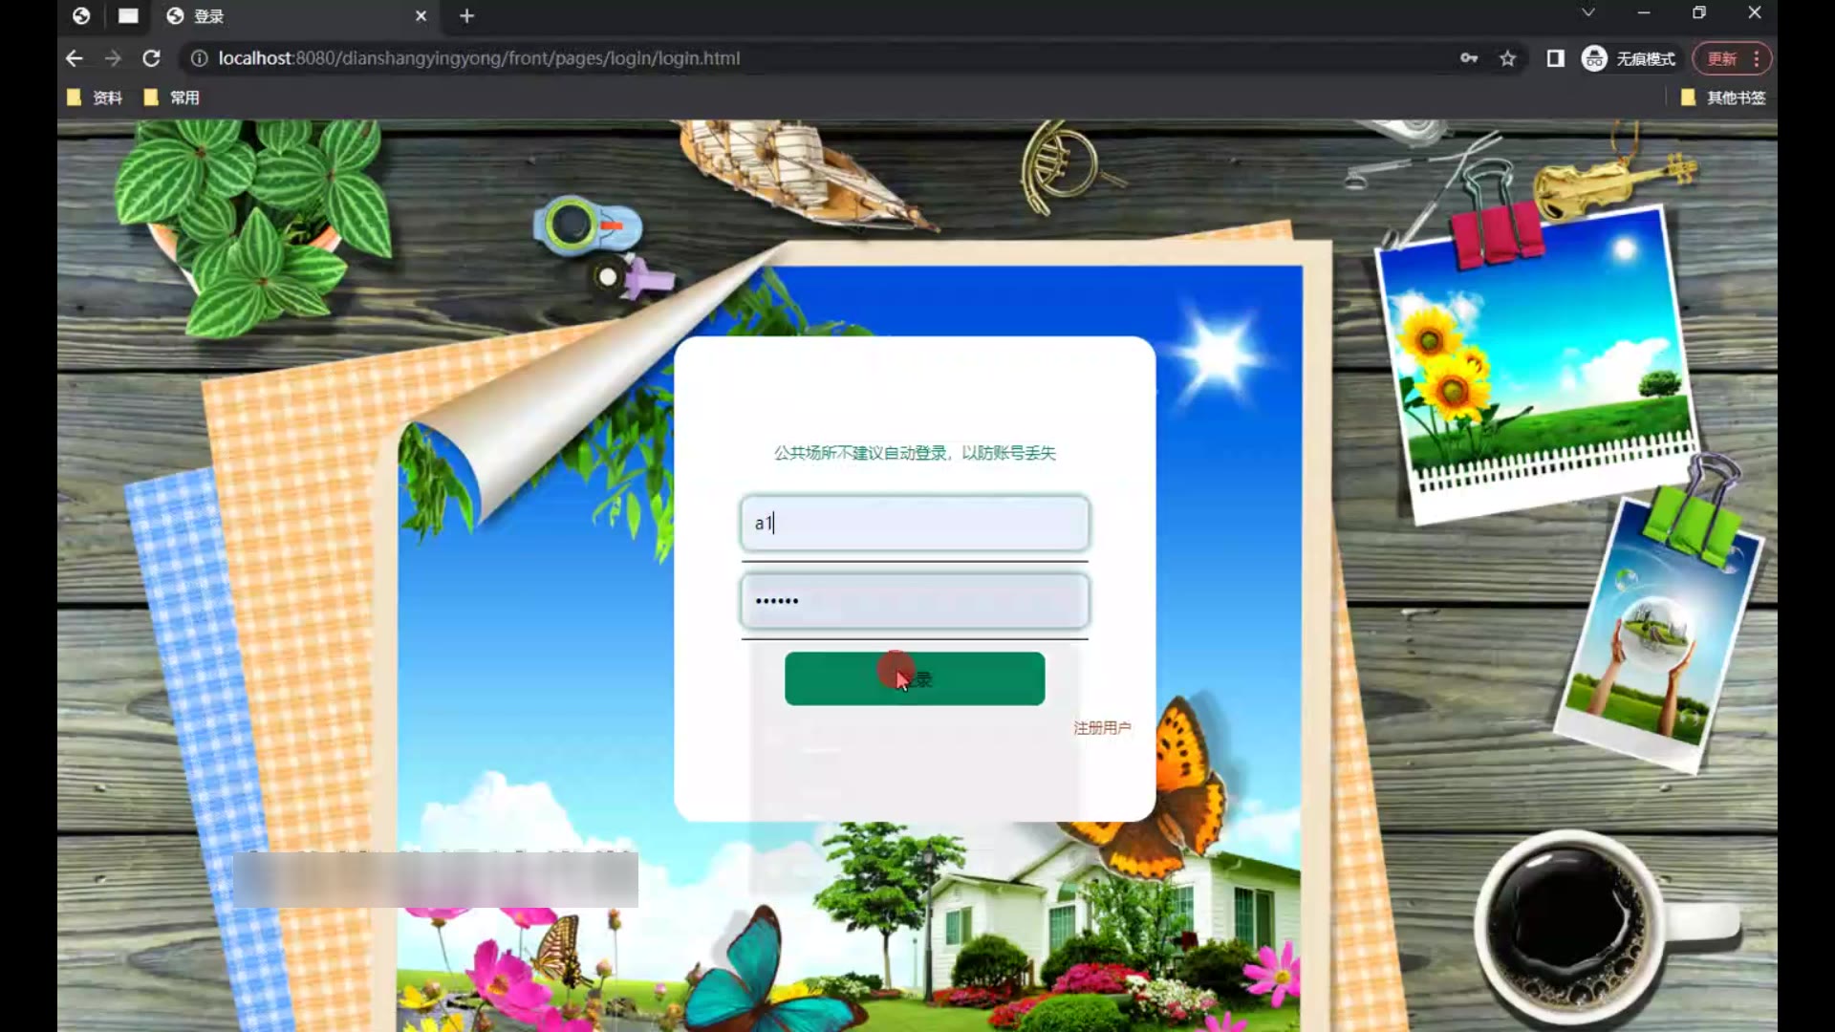Focus the password input field
Viewport: 1835px width, 1032px height.
click(914, 601)
